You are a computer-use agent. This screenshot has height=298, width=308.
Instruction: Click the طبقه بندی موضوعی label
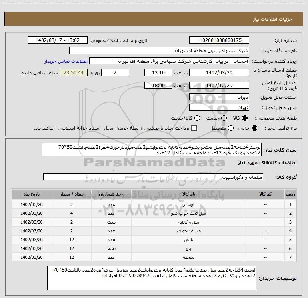click(276, 118)
